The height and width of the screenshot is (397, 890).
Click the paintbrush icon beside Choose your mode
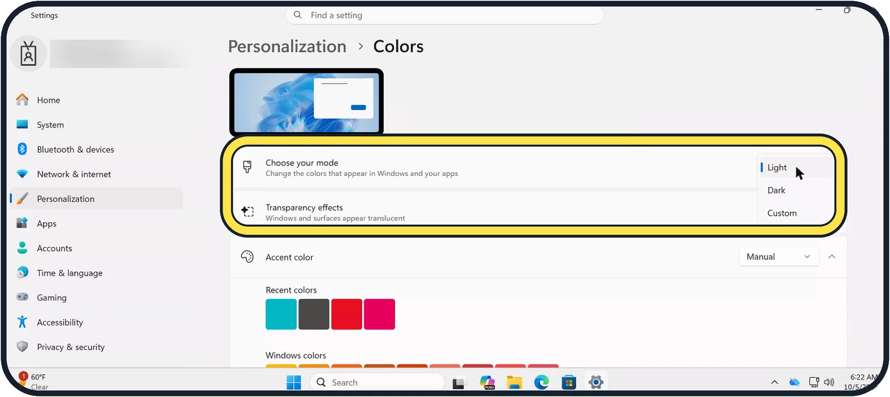pyautogui.click(x=247, y=167)
